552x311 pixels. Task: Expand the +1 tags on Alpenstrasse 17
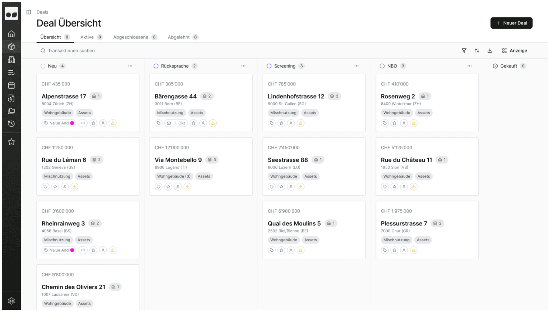click(83, 123)
